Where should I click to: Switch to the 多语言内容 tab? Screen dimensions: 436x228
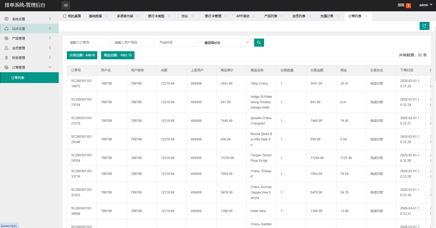(x=125, y=16)
